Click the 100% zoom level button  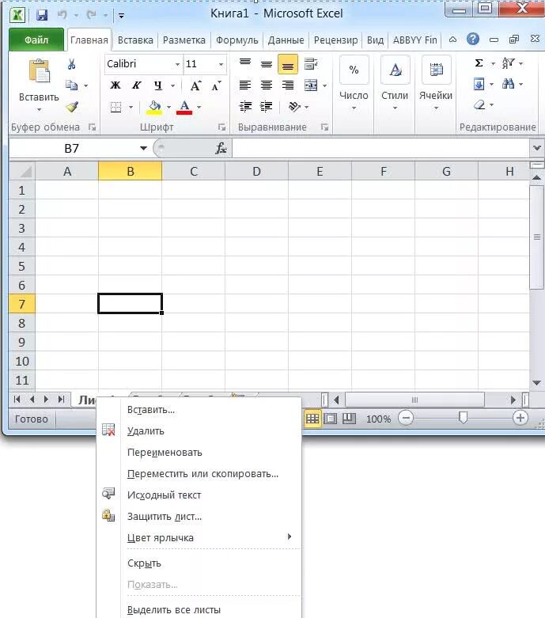[378, 419]
